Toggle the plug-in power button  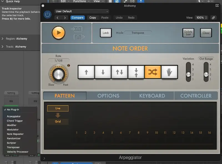click(x=47, y=15)
